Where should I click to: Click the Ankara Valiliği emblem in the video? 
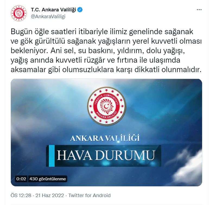[x=107, y=106]
